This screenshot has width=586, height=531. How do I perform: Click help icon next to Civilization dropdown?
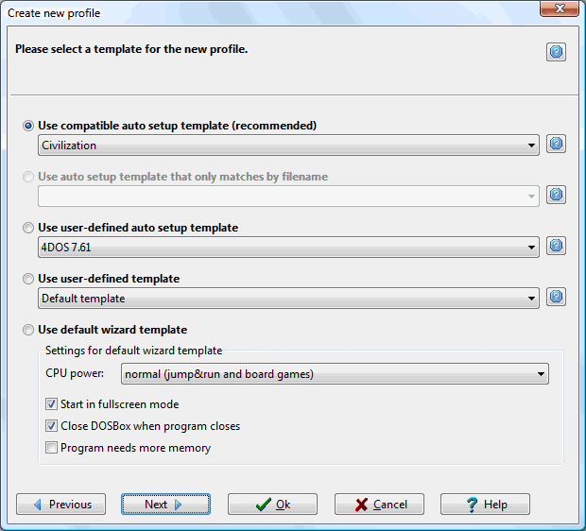[x=556, y=144]
